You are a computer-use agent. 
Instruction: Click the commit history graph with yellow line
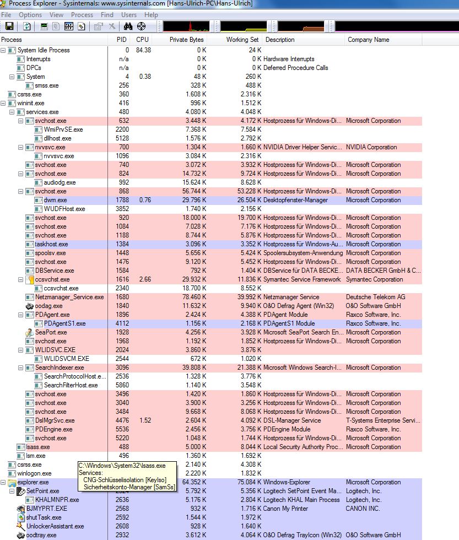click(x=244, y=26)
